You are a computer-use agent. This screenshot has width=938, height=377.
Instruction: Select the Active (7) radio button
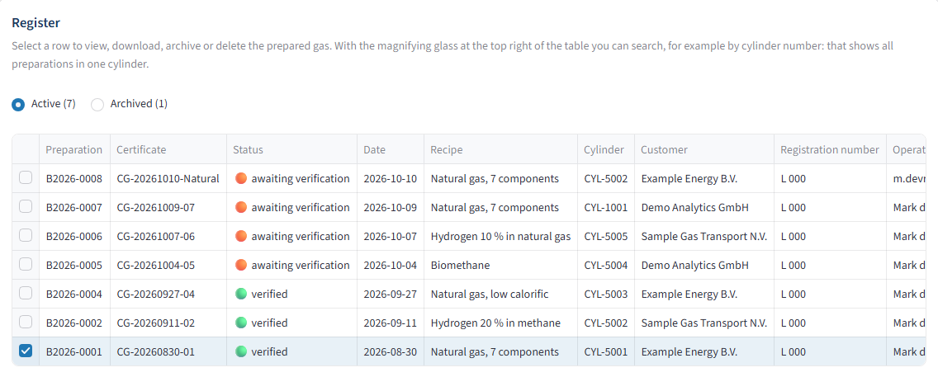tap(18, 105)
